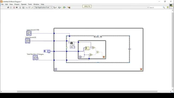The width and height of the screenshot is (174, 98).
Task: Open the False case selector label dropdown
Action: click(98, 36)
